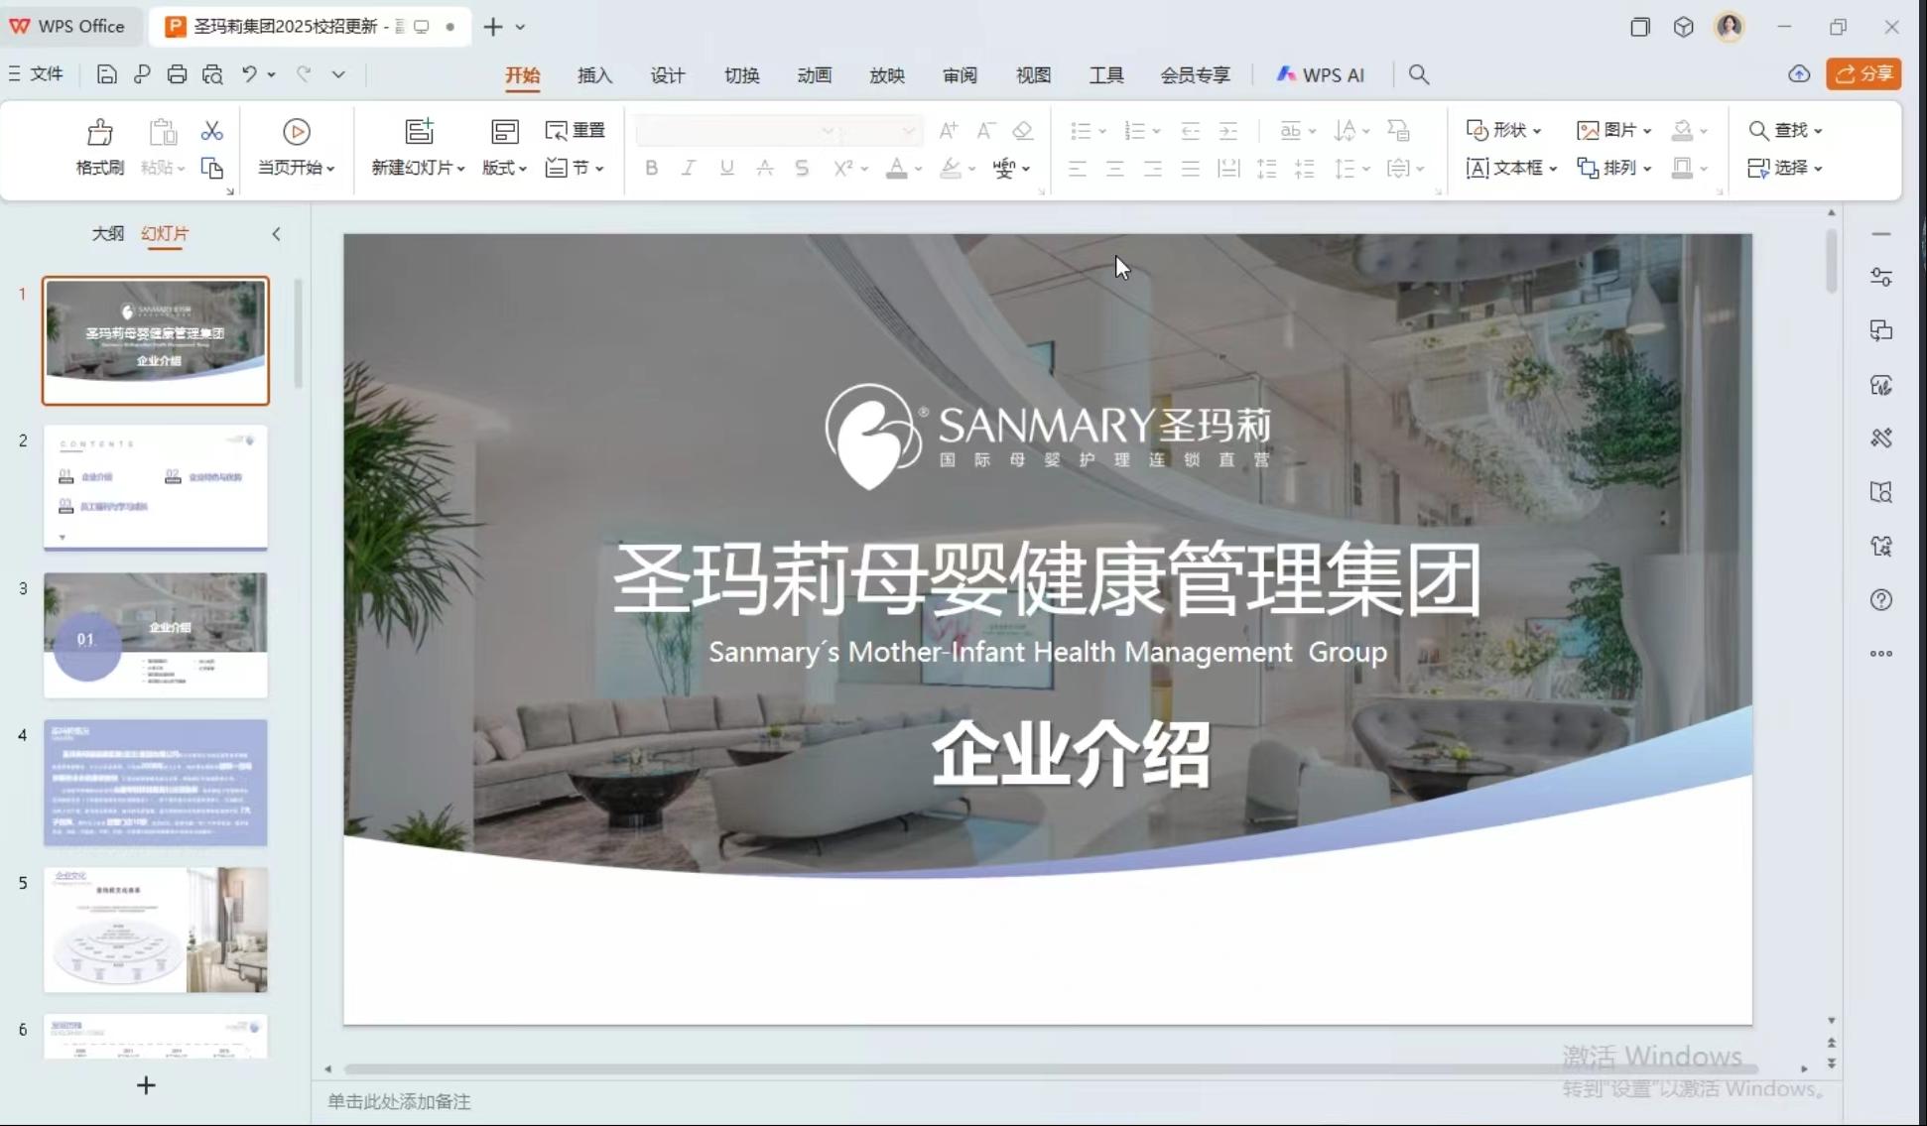Toggle right text alignment
Viewport: 1927px width, 1126px height.
(x=1153, y=169)
